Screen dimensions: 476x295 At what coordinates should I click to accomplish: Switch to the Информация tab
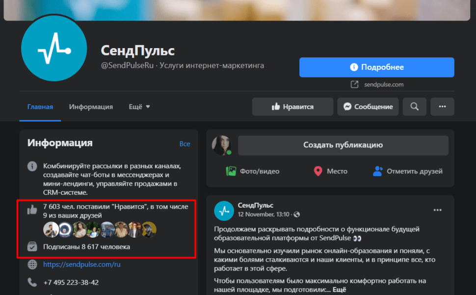pos(91,107)
